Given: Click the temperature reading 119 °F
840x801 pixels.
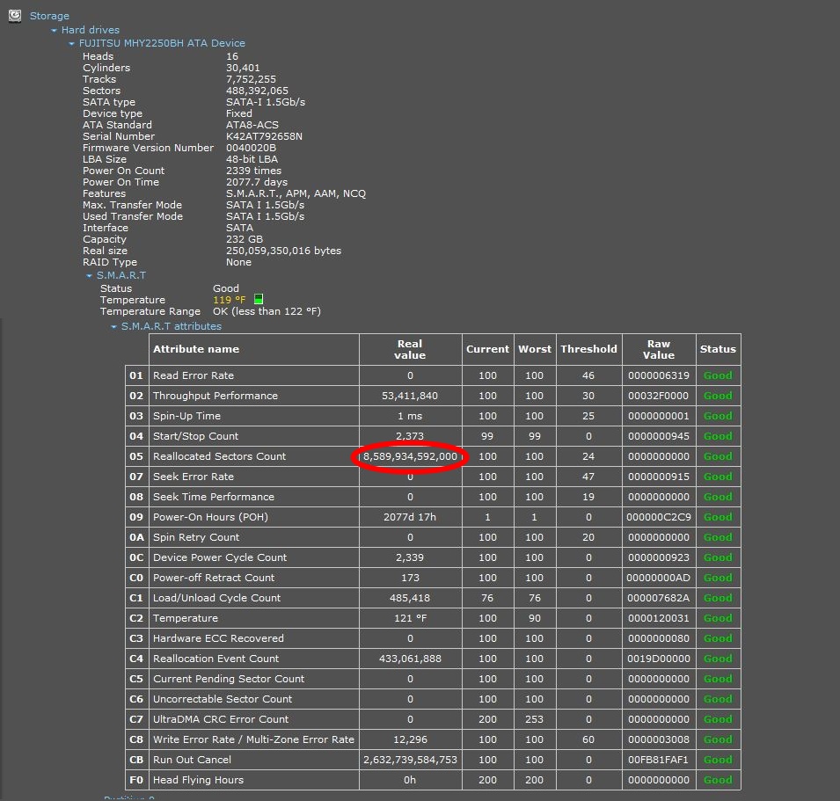Looking at the screenshot, I should pyautogui.click(x=230, y=300).
